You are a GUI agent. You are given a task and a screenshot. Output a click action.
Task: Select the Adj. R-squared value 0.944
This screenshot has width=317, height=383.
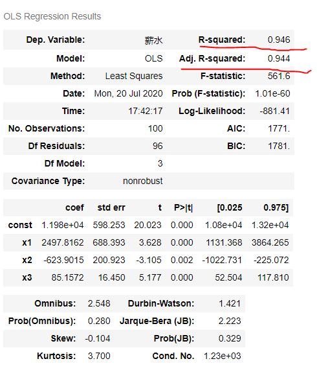click(279, 58)
